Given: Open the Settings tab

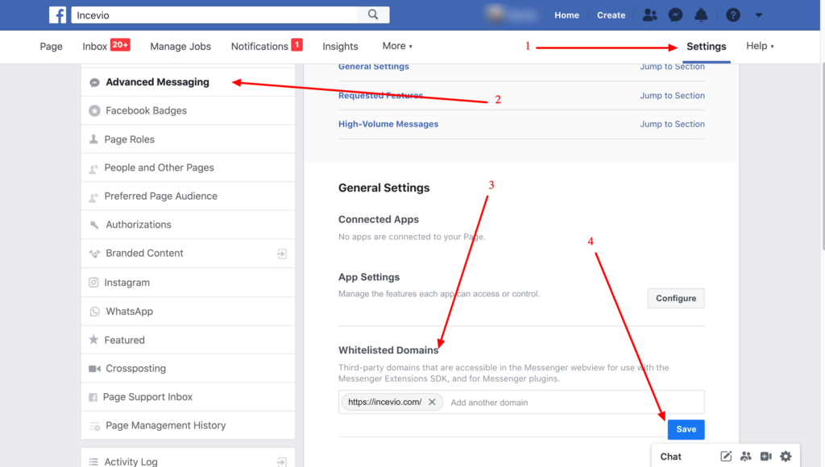Looking at the screenshot, I should (706, 46).
